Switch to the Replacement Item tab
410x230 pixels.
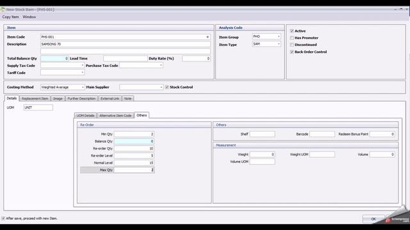tap(35, 98)
